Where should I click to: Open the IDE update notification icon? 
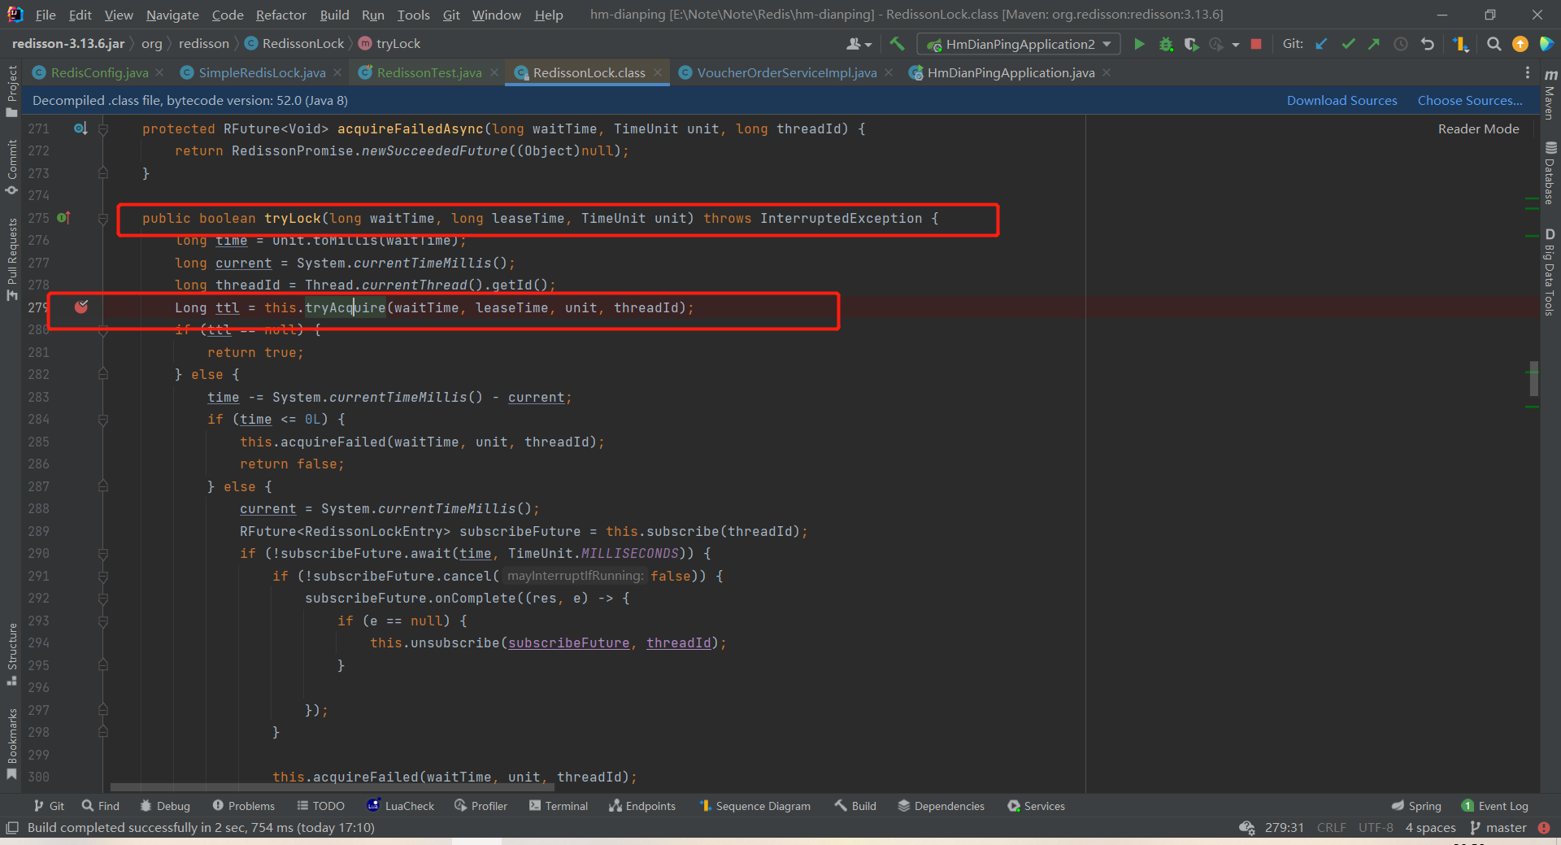[1520, 44]
